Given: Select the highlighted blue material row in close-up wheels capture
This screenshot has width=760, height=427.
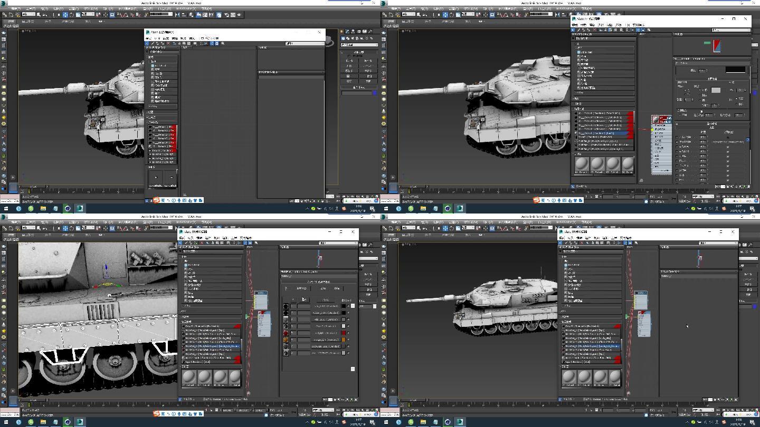Looking at the screenshot, I should pos(211,346).
